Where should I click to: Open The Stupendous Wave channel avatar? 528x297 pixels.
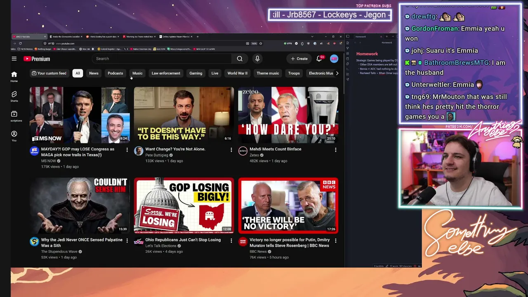pos(34,242)
